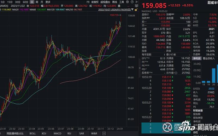Click MA120 value 109.906

tap(60, 10)
